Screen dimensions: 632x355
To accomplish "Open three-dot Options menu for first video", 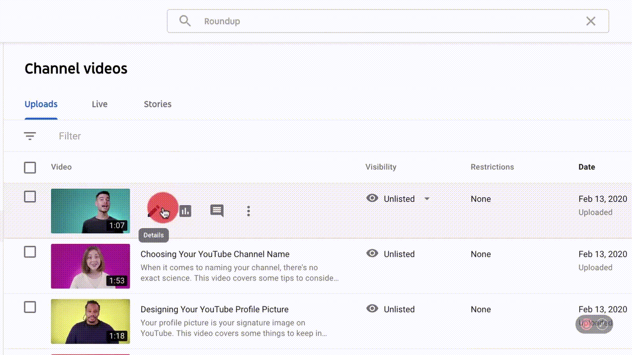I will click(248, 211).
